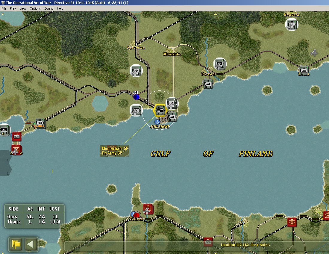Click the Mannerheim GP formation tooltip

click(x=115, y=151)
